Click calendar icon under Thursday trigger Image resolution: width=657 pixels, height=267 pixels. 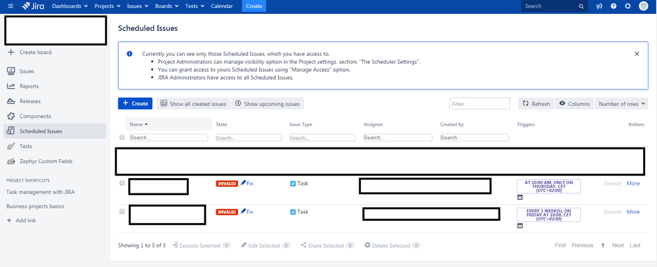click(520, 197)
